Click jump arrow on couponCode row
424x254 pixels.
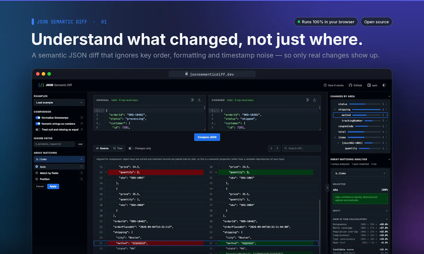tap(386, 126)
